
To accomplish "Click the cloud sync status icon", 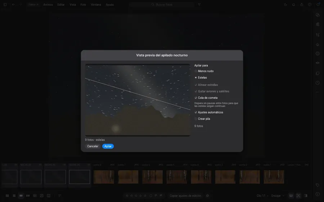I will coord(318,5).
